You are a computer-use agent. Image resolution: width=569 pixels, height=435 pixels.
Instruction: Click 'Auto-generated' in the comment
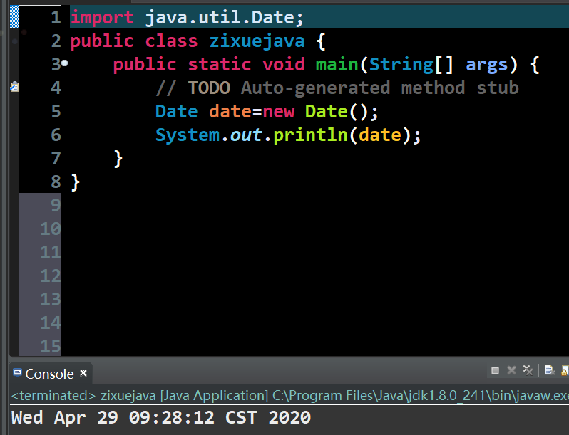tap(315, 89)
